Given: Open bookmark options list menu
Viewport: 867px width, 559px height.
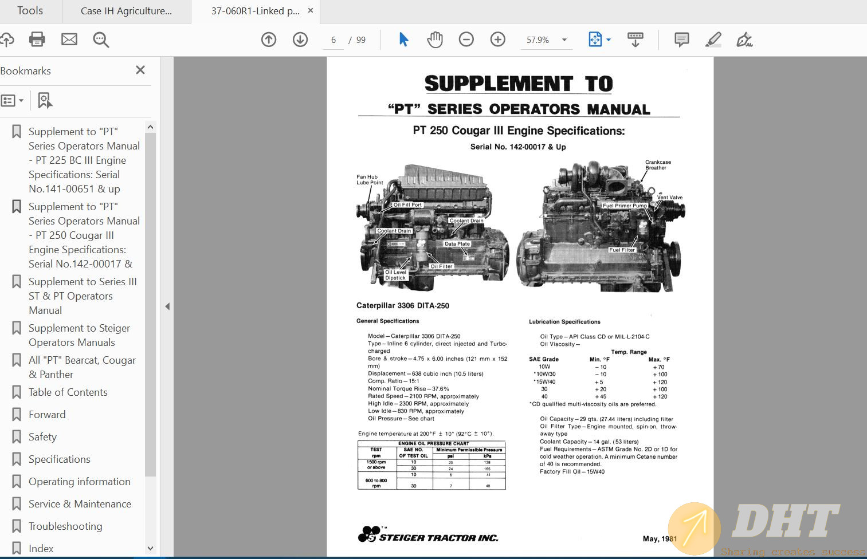Looking at the screenshot, I should click(x=12, y=101).
